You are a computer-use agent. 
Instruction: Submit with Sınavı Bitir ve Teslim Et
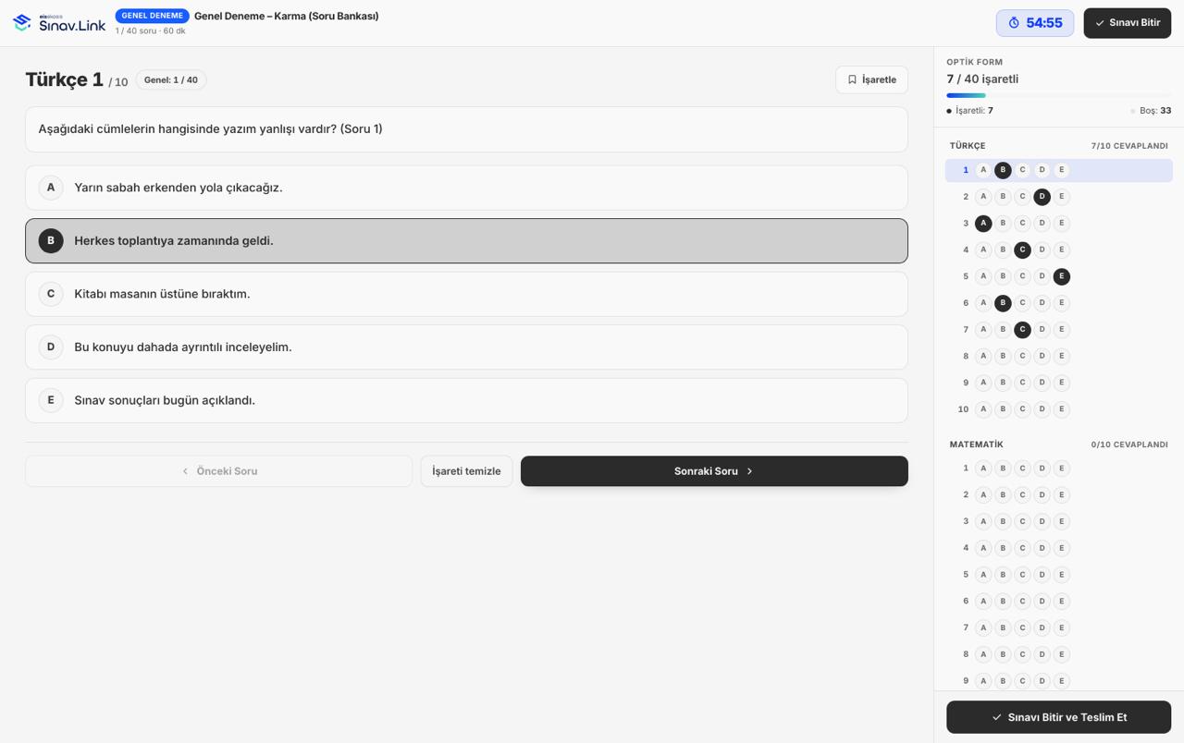pyautogui.click(x=1058, y=717)
